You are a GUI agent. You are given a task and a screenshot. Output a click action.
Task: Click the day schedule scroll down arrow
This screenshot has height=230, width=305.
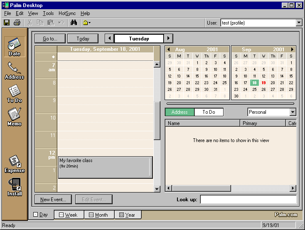pos(157,189)
